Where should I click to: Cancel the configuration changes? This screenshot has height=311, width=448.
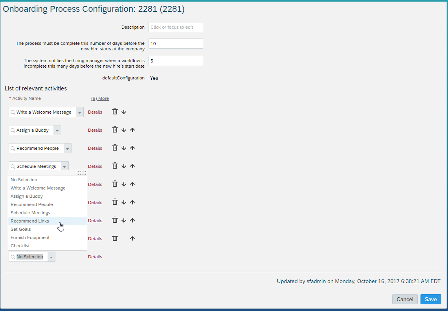click(x=405, y=299)
